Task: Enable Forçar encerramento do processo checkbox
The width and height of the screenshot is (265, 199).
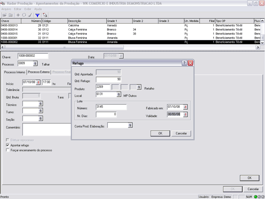Action: 8,150
